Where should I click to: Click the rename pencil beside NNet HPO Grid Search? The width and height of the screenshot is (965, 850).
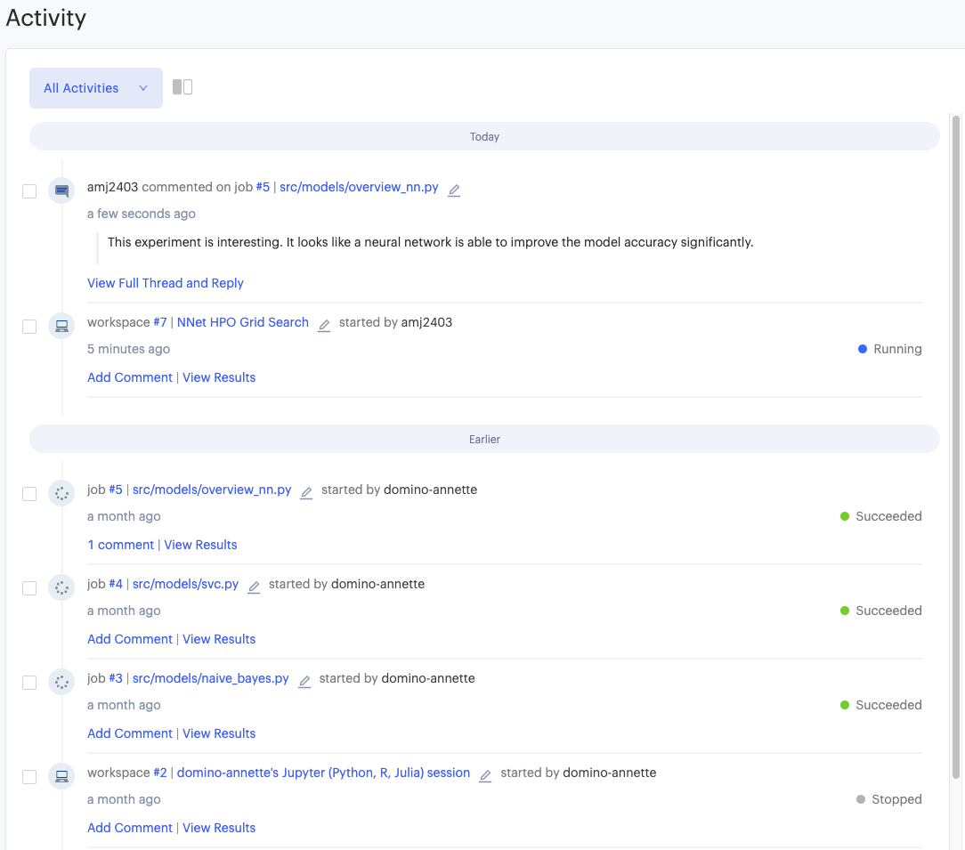coord(323,326)
